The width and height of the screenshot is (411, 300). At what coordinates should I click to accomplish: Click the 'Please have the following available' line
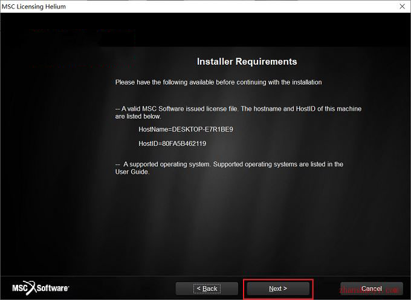tap(218, 82)
